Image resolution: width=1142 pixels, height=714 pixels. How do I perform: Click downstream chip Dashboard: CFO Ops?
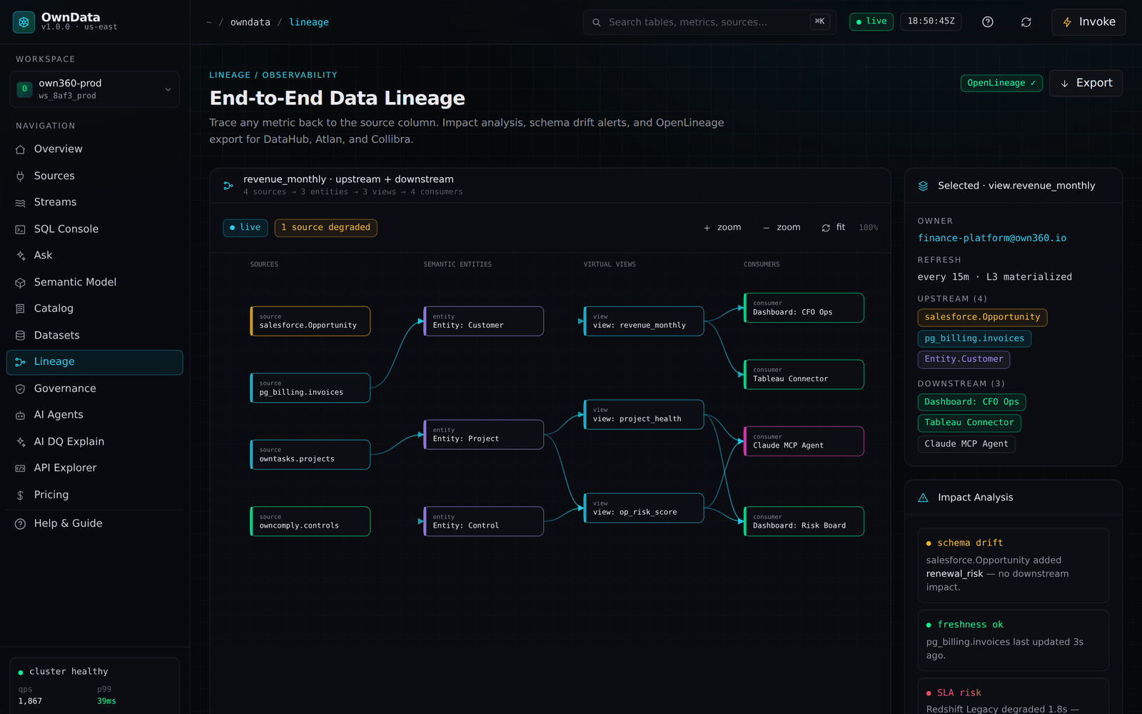pos(971,402)
